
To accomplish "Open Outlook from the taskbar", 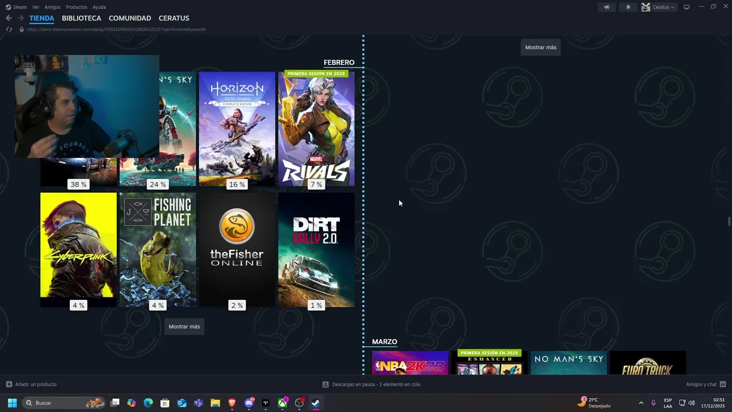I will tap(182, 403).
